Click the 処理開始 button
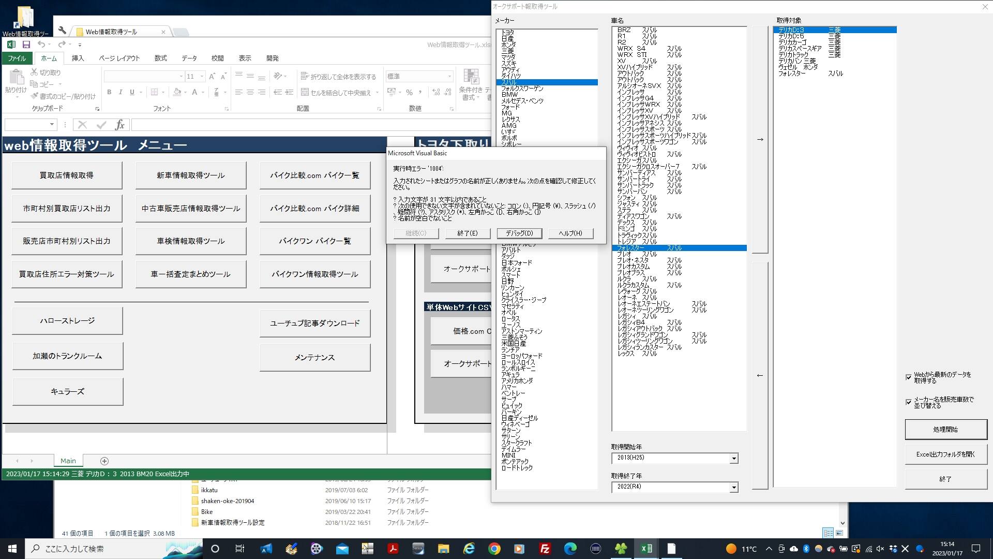This screenshot has height=559, width=993. coord(945,430)
